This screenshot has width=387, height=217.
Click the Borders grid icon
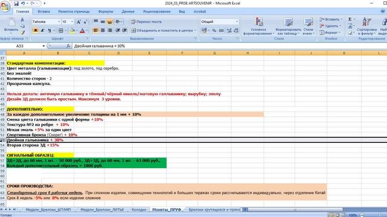[x=60, y=31]
